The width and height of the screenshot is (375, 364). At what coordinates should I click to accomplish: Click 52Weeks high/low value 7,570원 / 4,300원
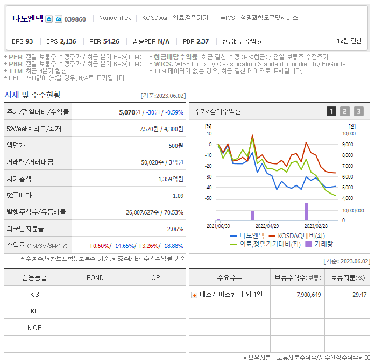161,129
